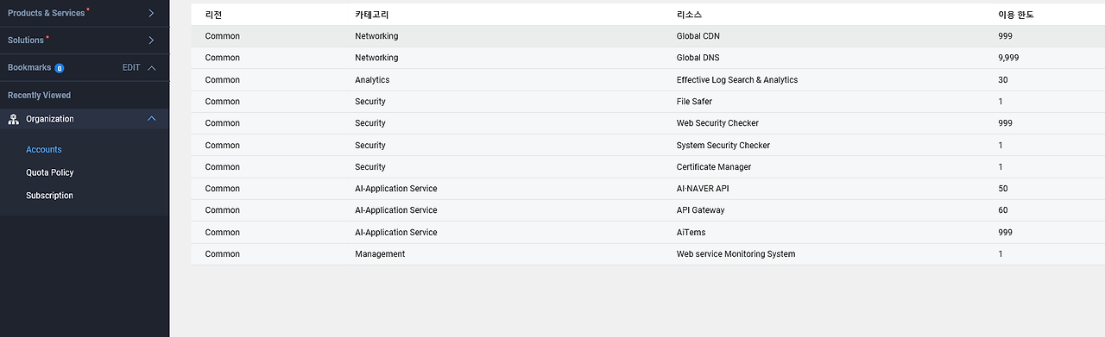This screenshot has height=337, width=1105.
Task: Click the 리소스 column header
Action: pyautogui.click(x=690, y=16)
